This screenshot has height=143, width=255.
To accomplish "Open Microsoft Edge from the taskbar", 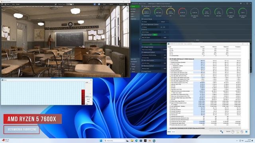I will [x=136, y=141].
